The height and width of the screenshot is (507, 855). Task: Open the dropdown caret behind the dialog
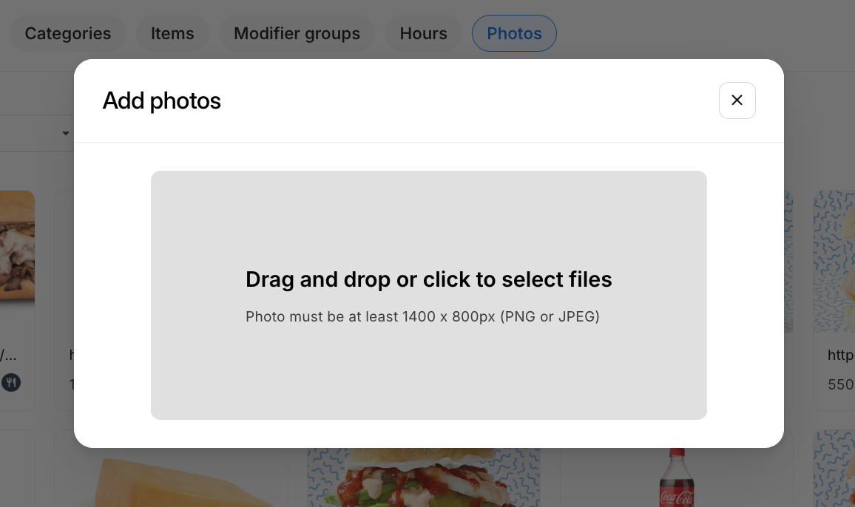tap(66, 134)
